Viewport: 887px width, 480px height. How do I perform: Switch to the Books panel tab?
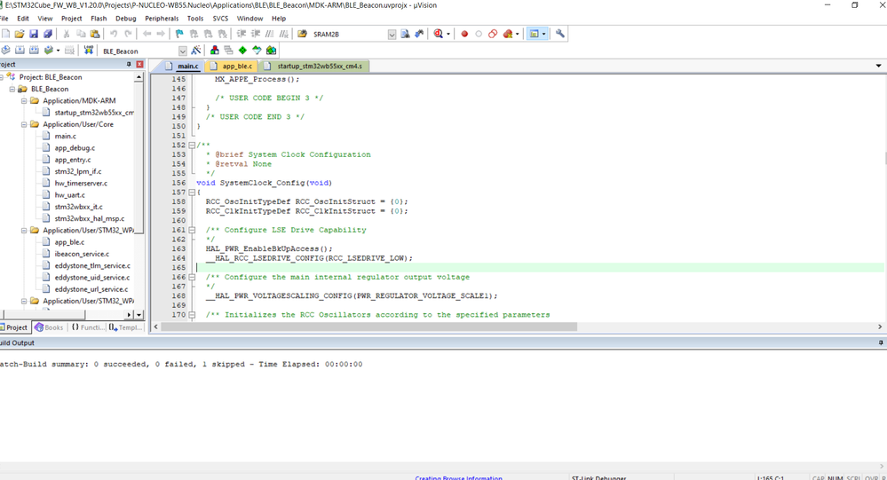[x=49, y=327]
